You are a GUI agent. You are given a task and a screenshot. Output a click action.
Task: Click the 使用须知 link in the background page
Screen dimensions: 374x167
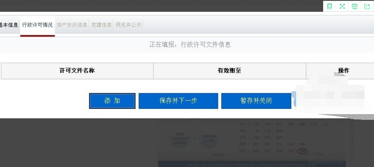(x=219, y=155)
